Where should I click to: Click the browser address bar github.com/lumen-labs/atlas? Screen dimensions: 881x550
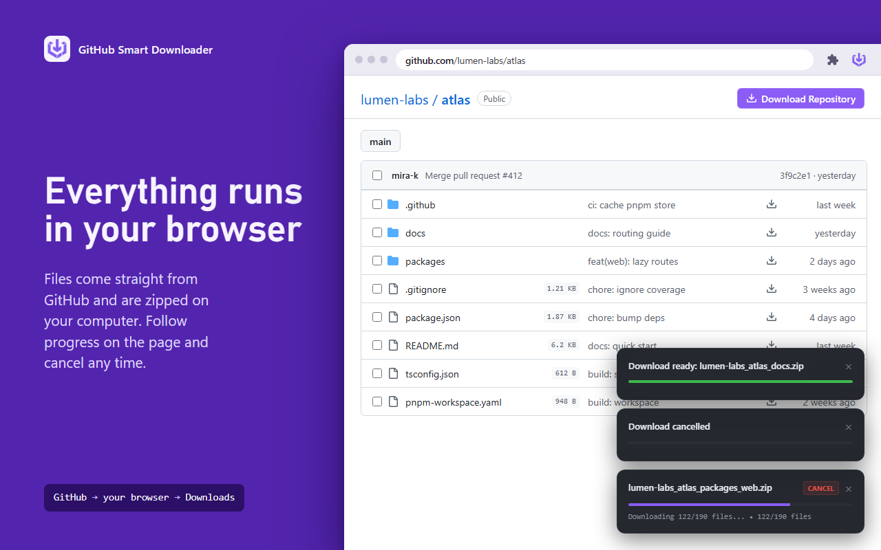click(604, 60)
